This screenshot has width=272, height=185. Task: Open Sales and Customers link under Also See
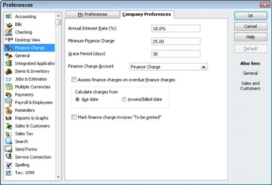tap(250, 86)
